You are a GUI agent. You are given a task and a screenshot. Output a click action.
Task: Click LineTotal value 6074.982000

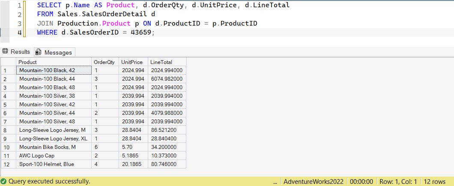click(167, 79)
